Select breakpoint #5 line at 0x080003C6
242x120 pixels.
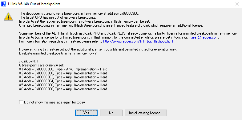63,85
